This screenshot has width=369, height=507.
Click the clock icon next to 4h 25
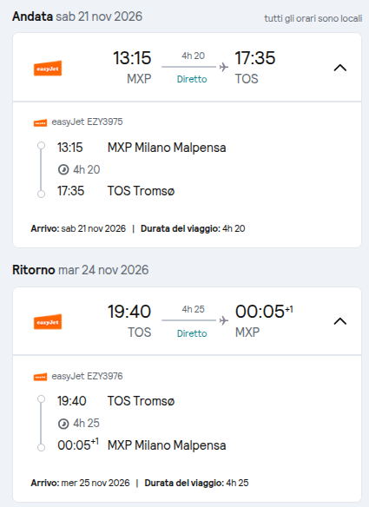tap(63, 424)
